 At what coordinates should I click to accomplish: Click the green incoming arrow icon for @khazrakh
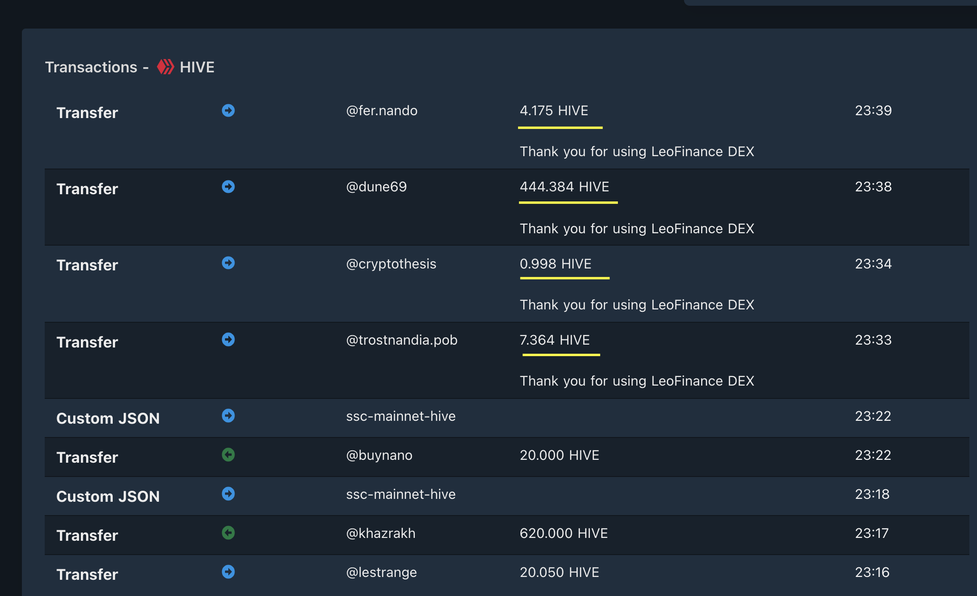(x=228, y=533)
